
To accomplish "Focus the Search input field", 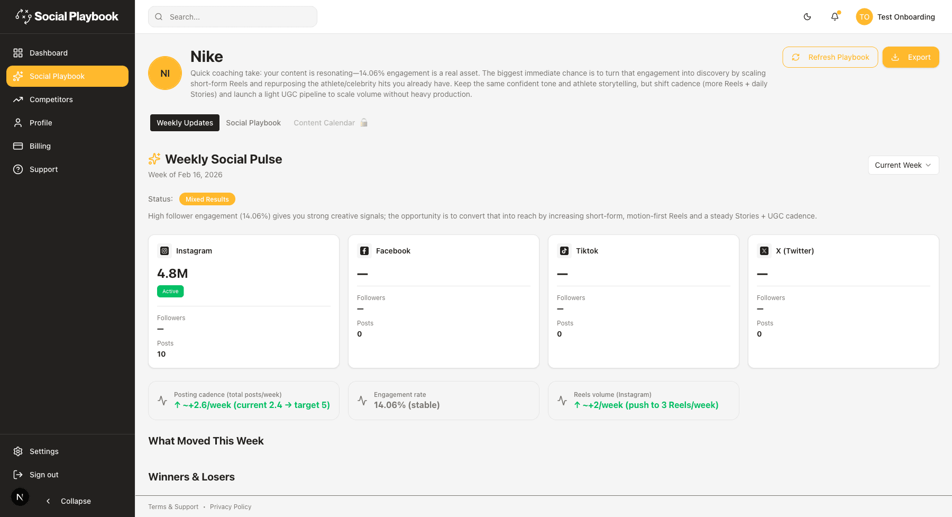I will [x=233, y=17].
